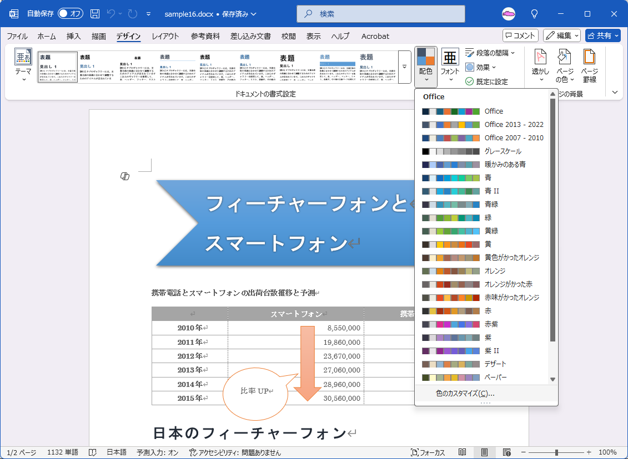Switch to Read Mode view icon
Screen dimensions: 628x459
tap(462, 452)
